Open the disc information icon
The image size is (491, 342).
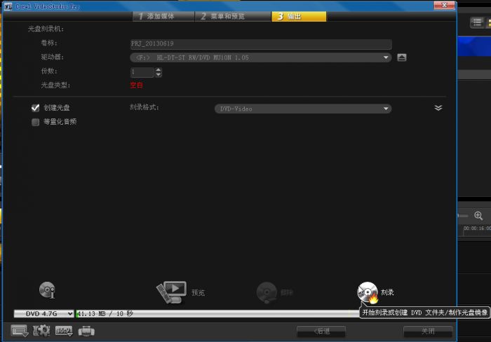(x=47, y=290)
